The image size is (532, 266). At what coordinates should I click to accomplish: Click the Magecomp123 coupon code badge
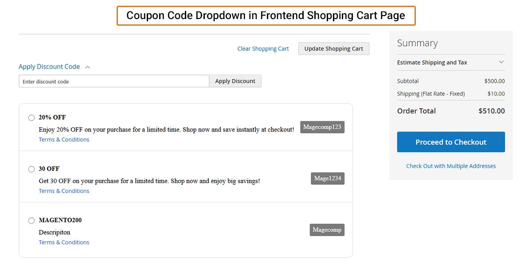tap(322, 127)
